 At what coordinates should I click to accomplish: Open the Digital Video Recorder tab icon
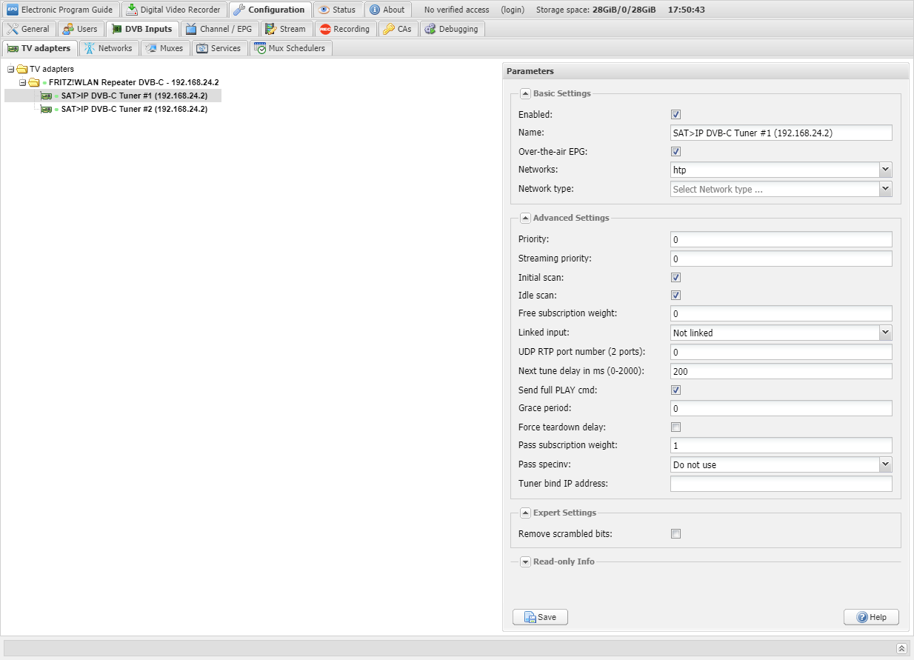(132, 10)
